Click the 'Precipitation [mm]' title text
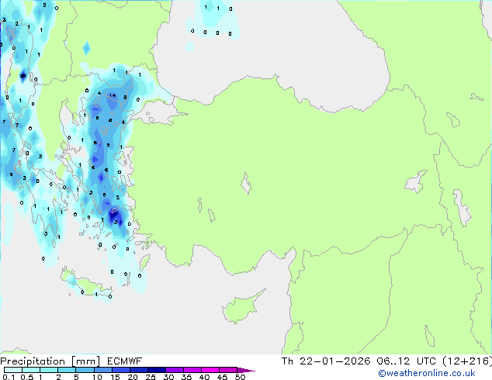Image resolution: width=492 pixels, height=380 pixels. (50, 361)
